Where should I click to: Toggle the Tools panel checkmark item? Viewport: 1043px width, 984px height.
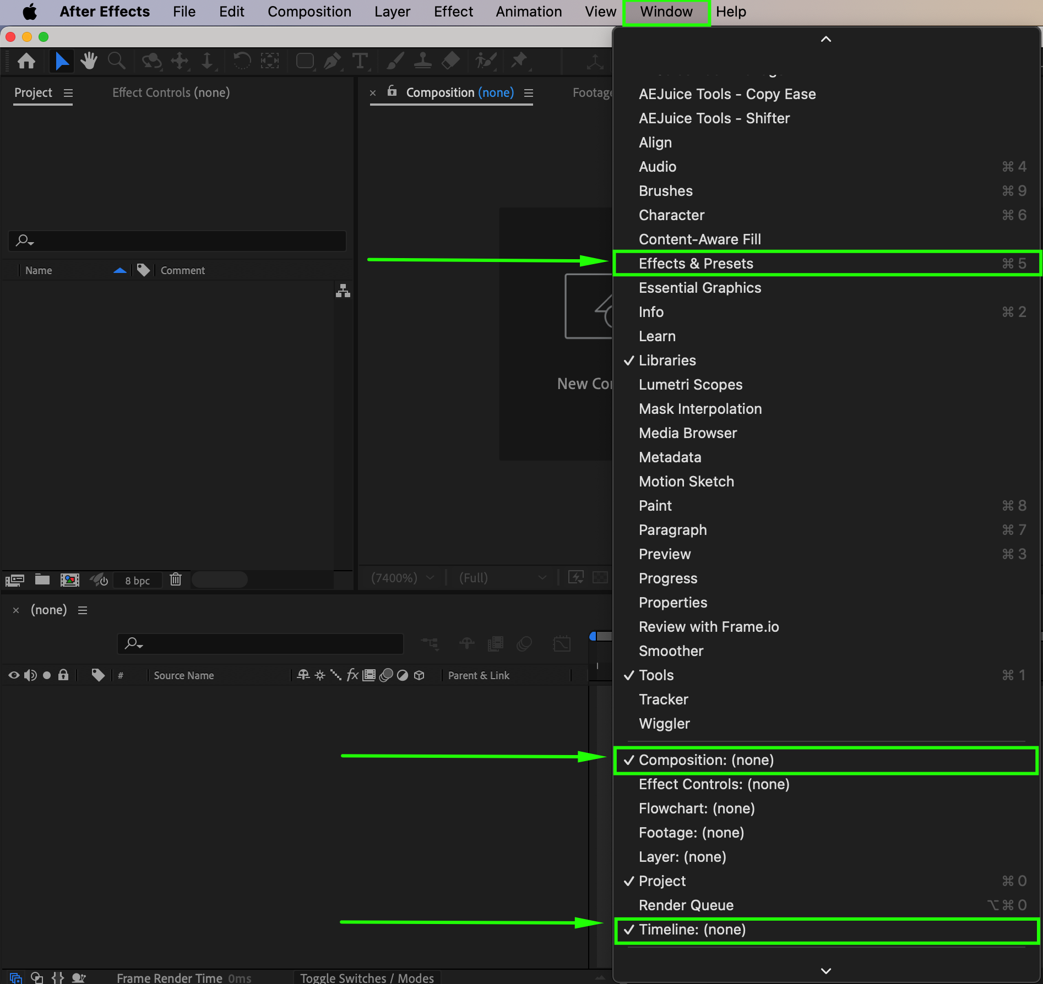(x=656, y=675)
